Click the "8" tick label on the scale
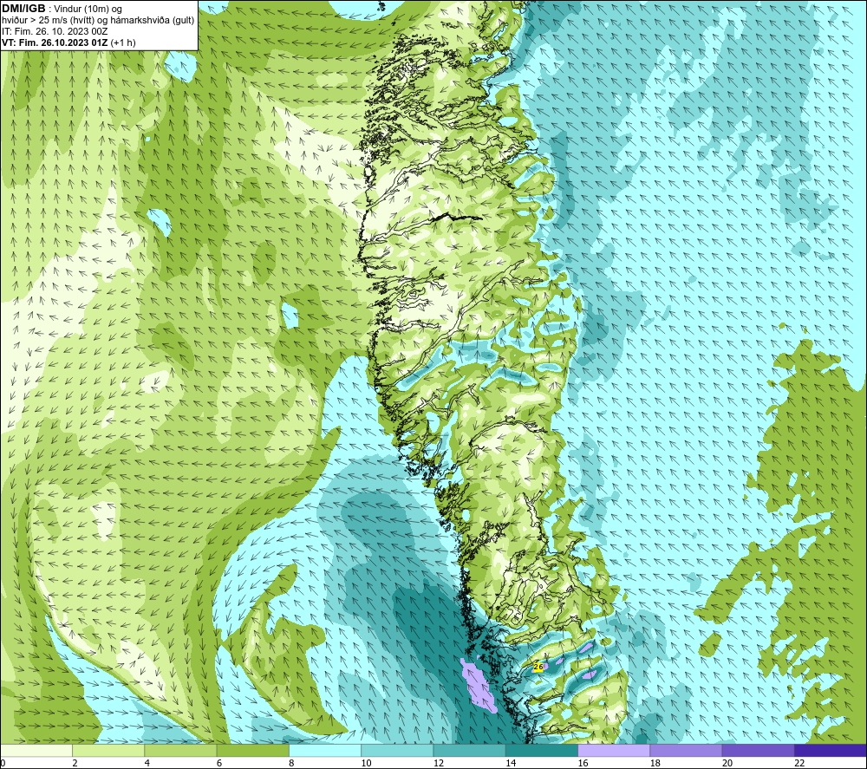Screen dimensions: 867x769 pyautogui.click(x=291, y=763)
